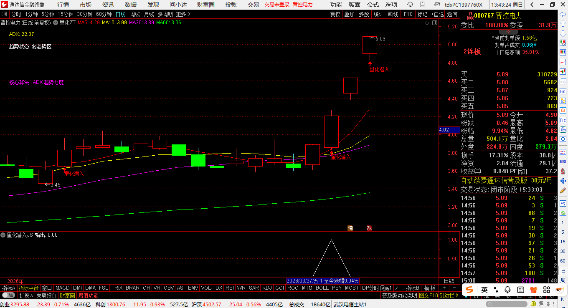Switch to 30分钟 period
The height and width of the screenshot is (308, 568).
[84, 14]
